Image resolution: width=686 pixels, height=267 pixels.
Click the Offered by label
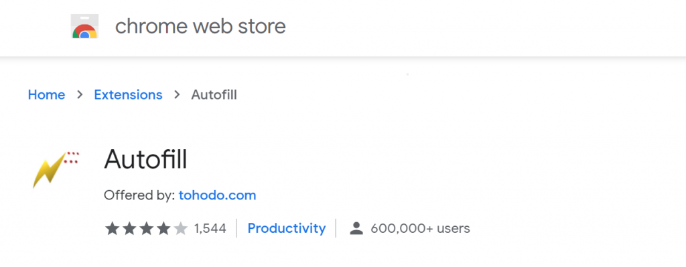[139, 195]
